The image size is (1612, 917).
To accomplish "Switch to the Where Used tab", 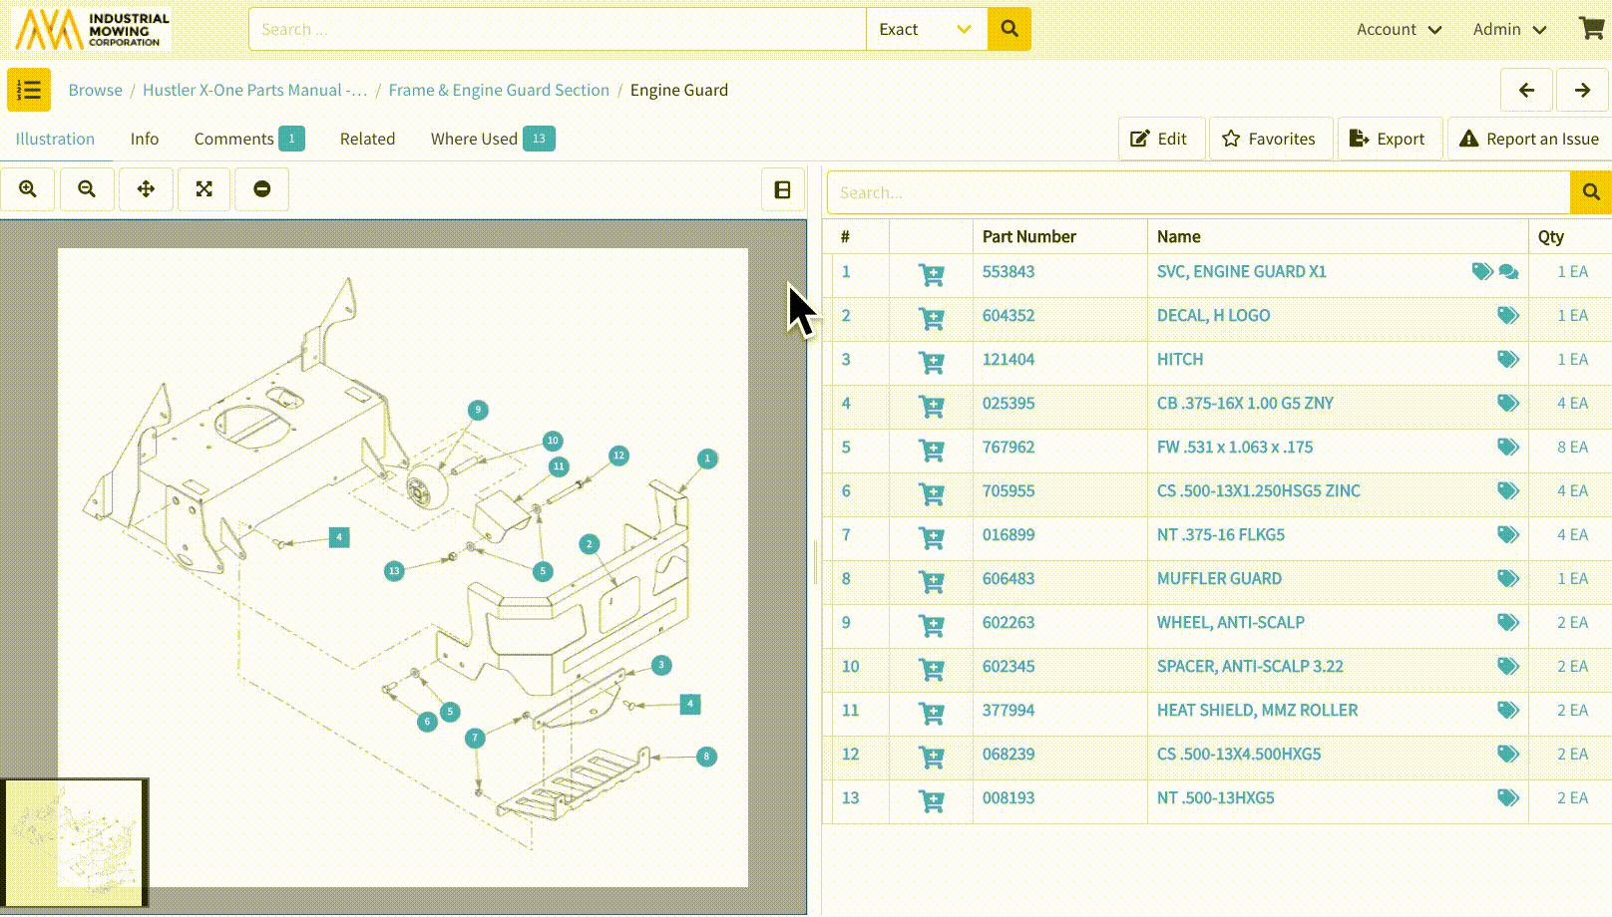I will [x=492, y=139].
